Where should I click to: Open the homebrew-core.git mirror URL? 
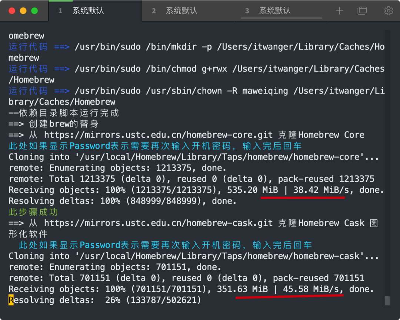coord(158,135)
